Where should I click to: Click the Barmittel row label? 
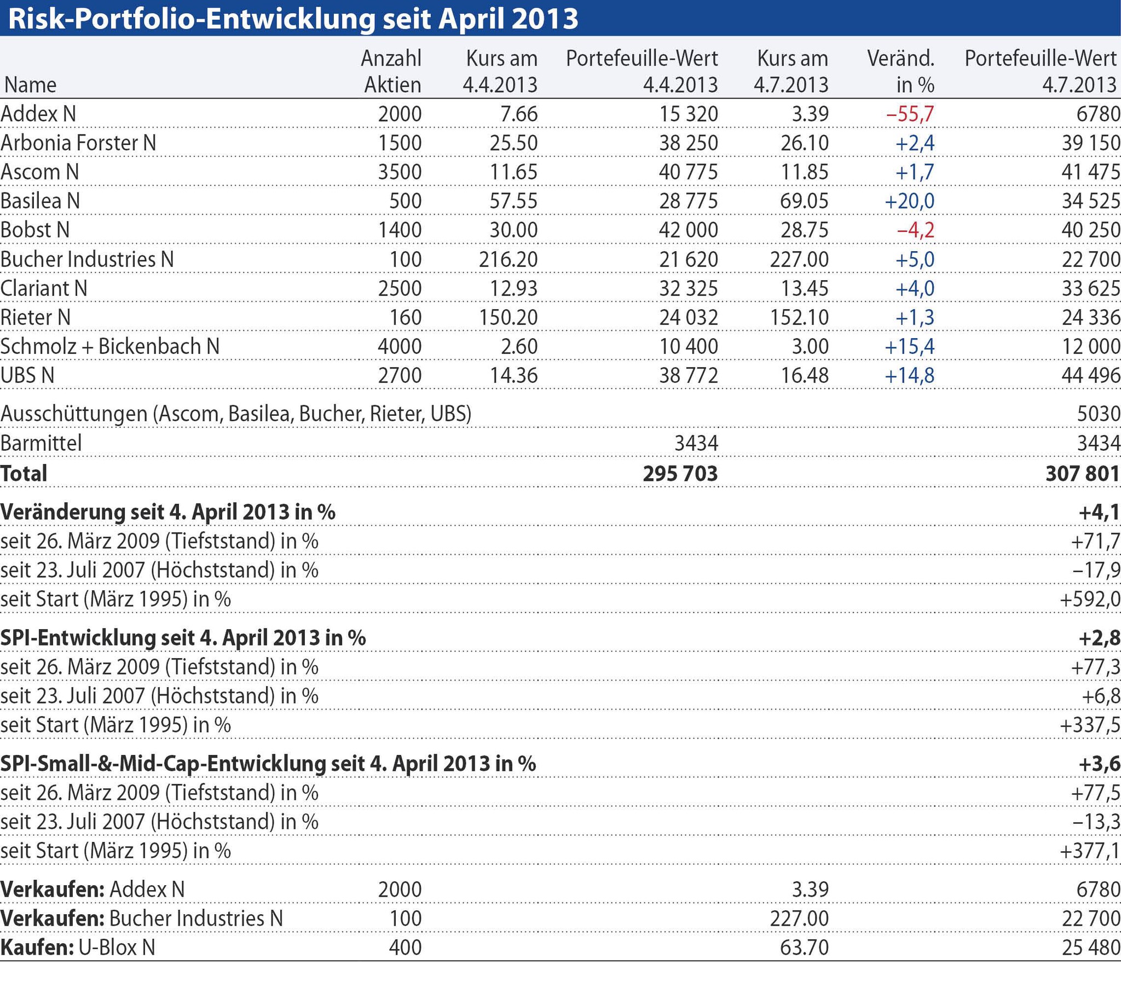point(41,443)
